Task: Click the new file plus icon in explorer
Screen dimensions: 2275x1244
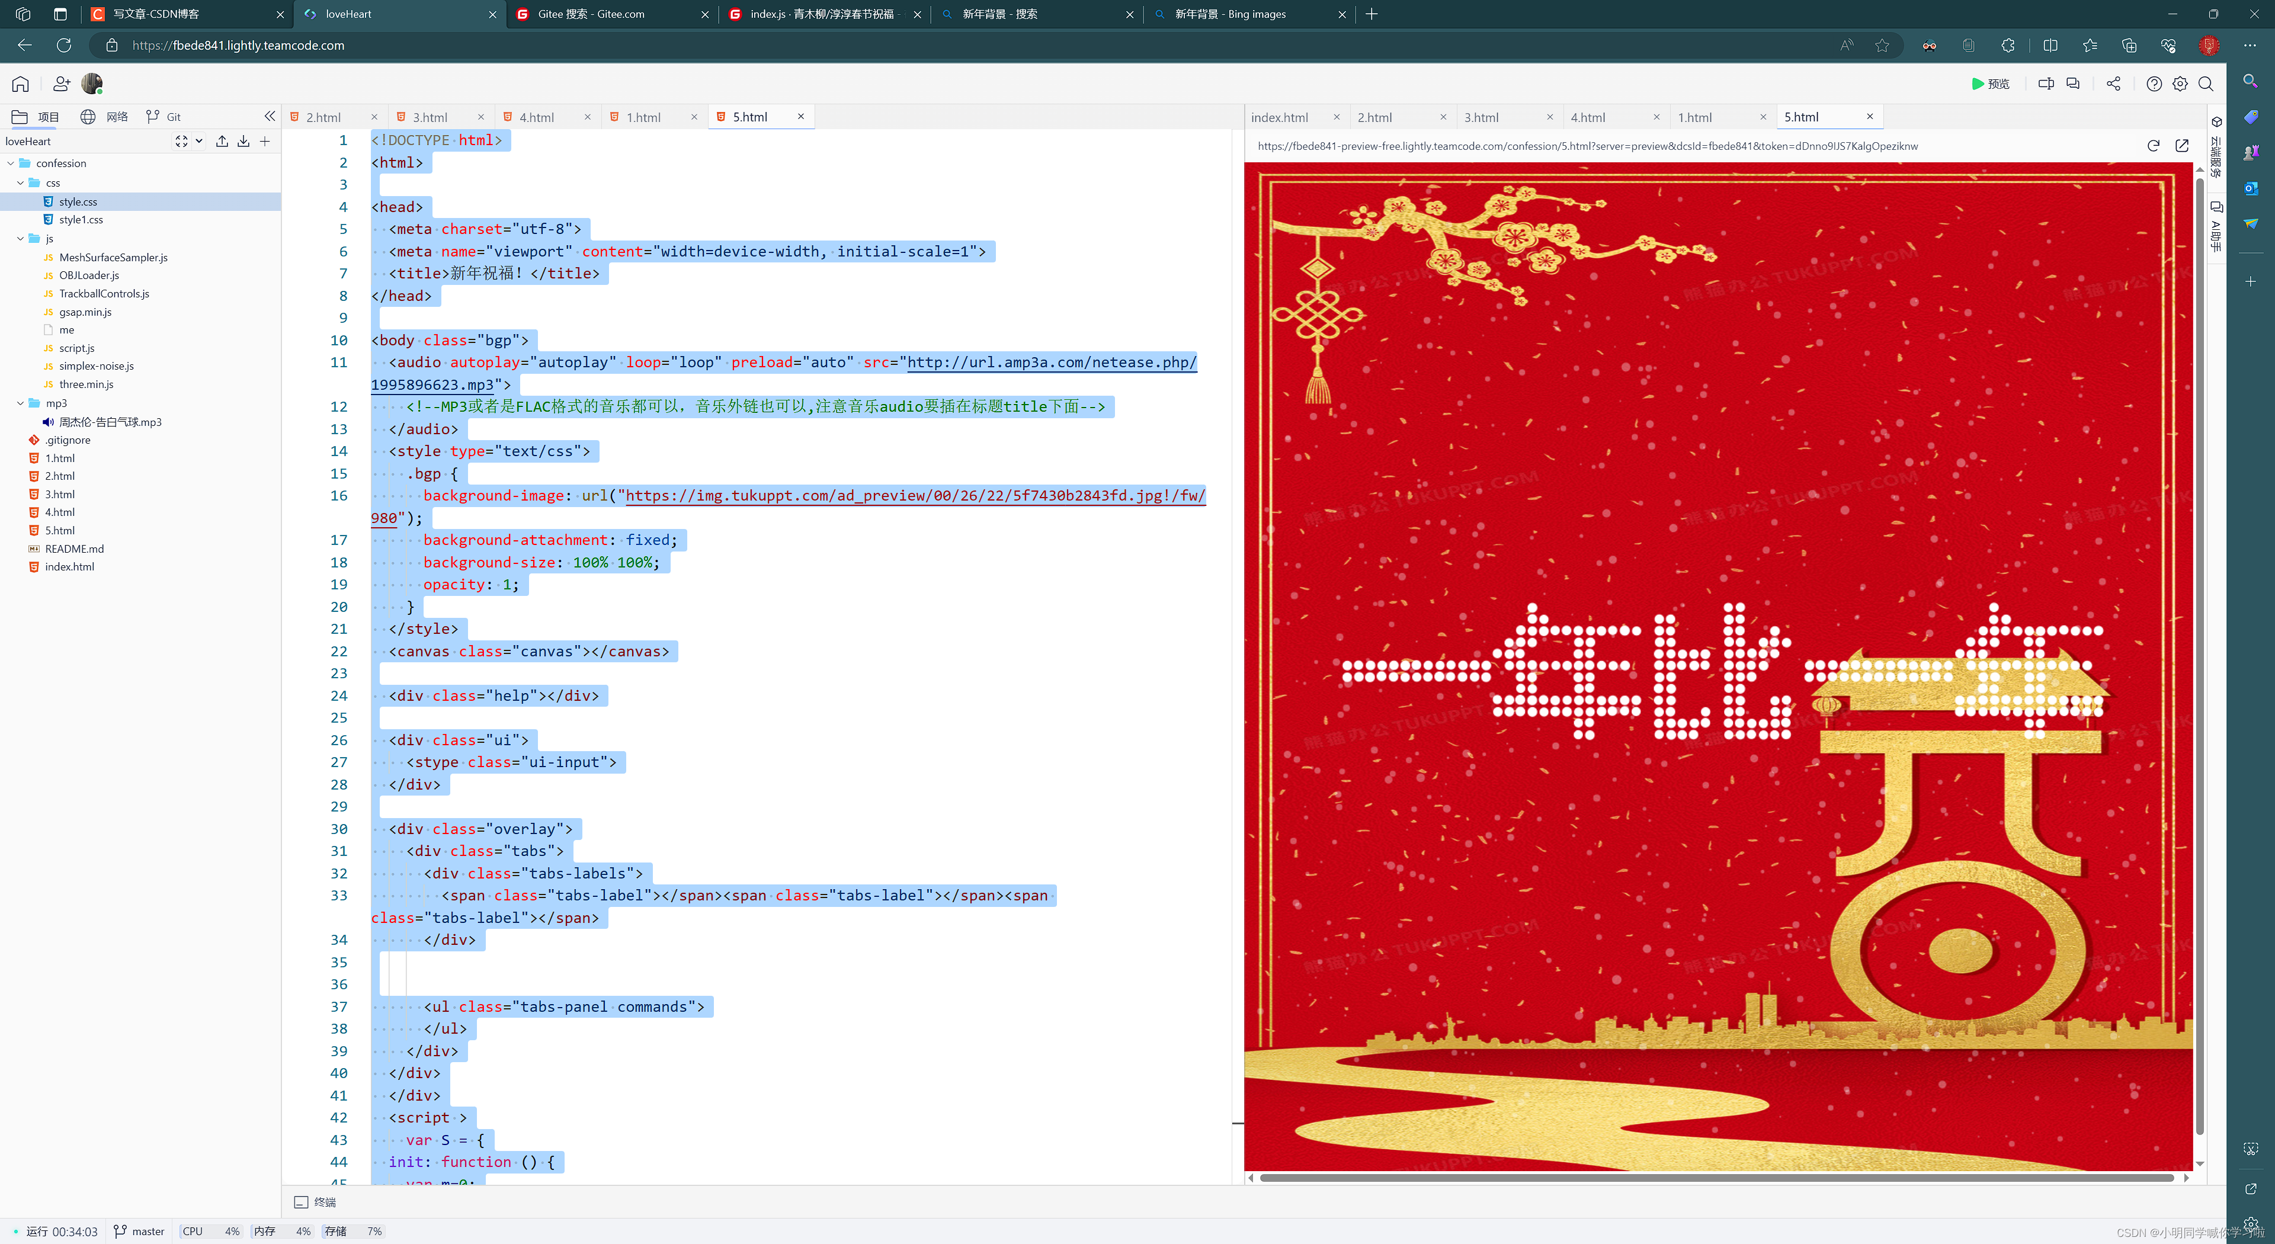Action: coord(264,141)
